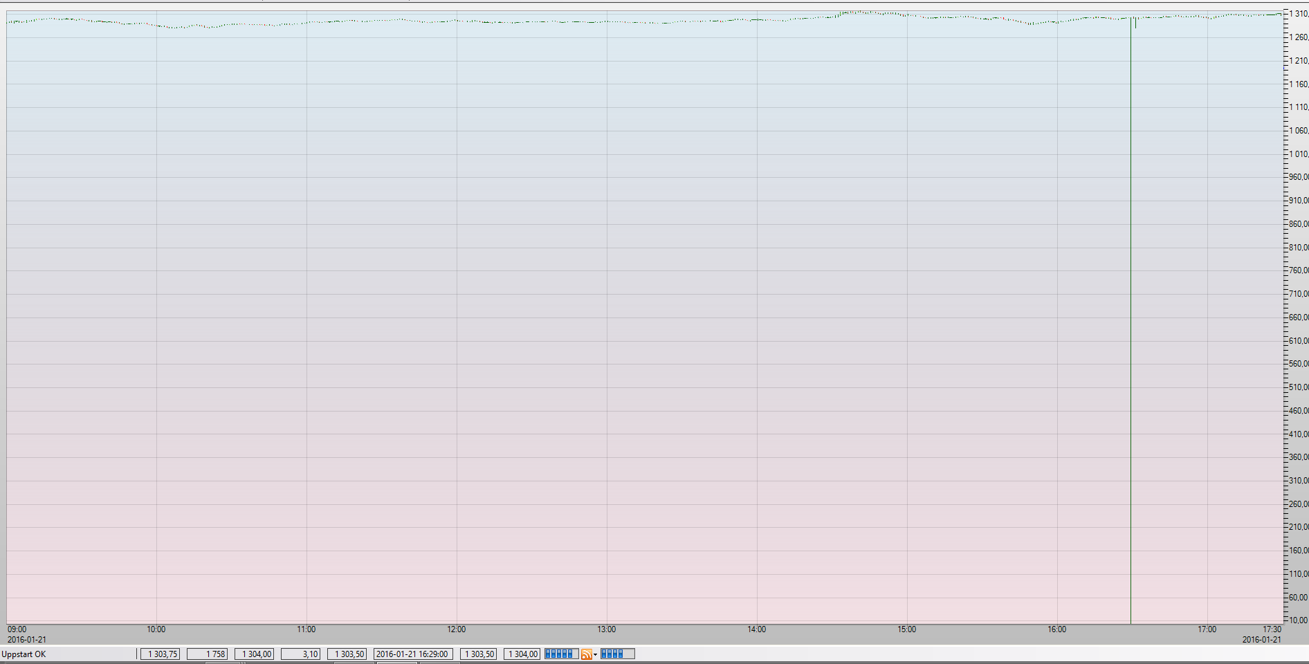Click the 17:30 end time label
Screen dimensions: 1309x664
1272,629
